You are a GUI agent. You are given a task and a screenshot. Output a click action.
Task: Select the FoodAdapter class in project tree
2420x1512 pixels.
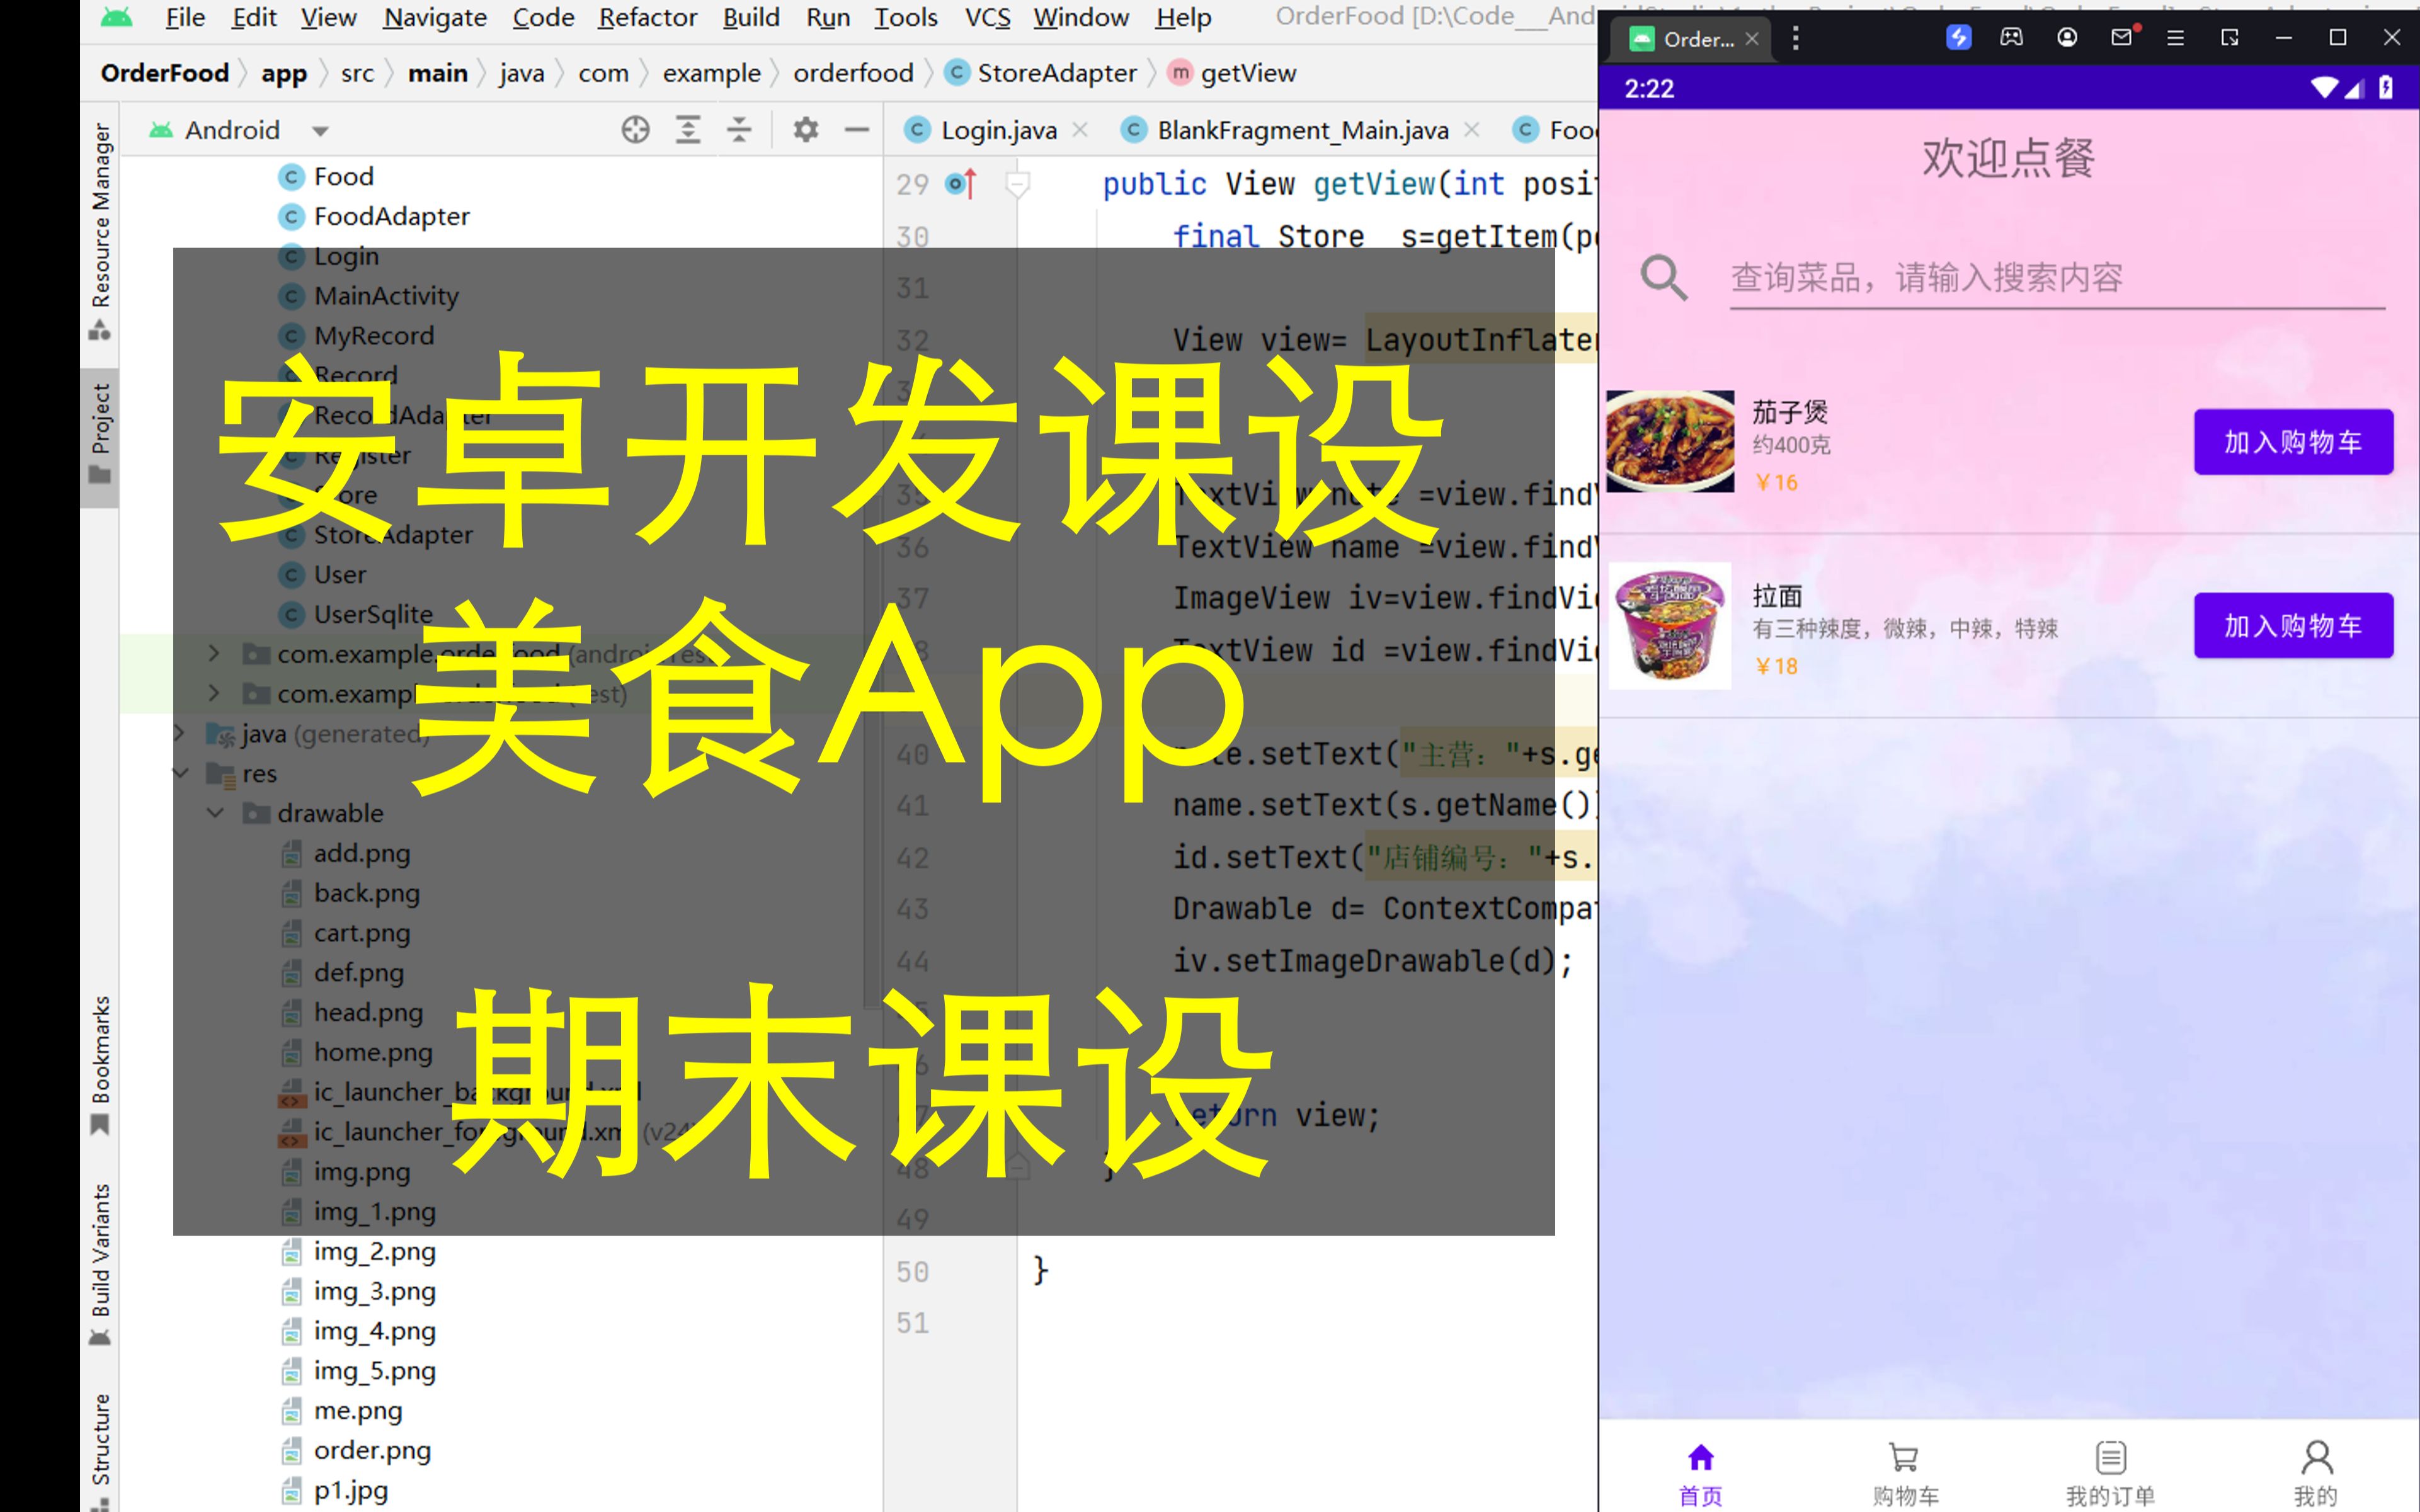391,217
